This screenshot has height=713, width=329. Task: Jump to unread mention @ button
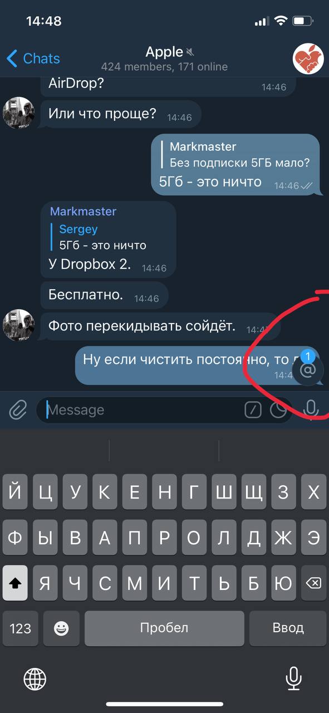(x=308, y=370)
